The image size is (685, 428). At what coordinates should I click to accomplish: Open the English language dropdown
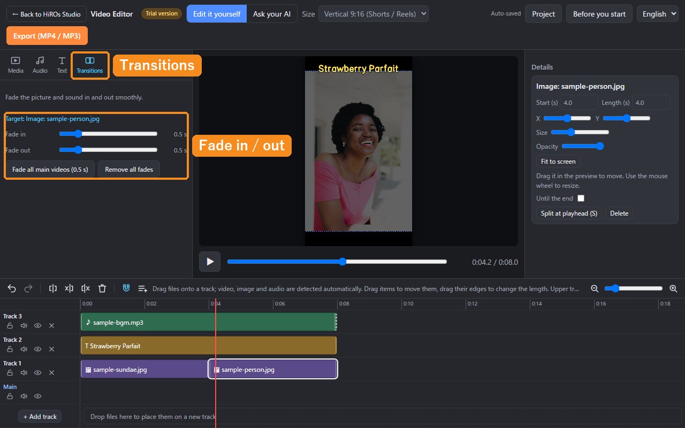[658, 14]
